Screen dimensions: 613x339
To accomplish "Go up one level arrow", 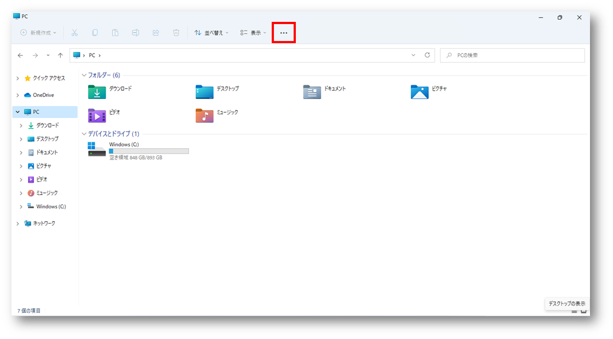I will point(60,55).
